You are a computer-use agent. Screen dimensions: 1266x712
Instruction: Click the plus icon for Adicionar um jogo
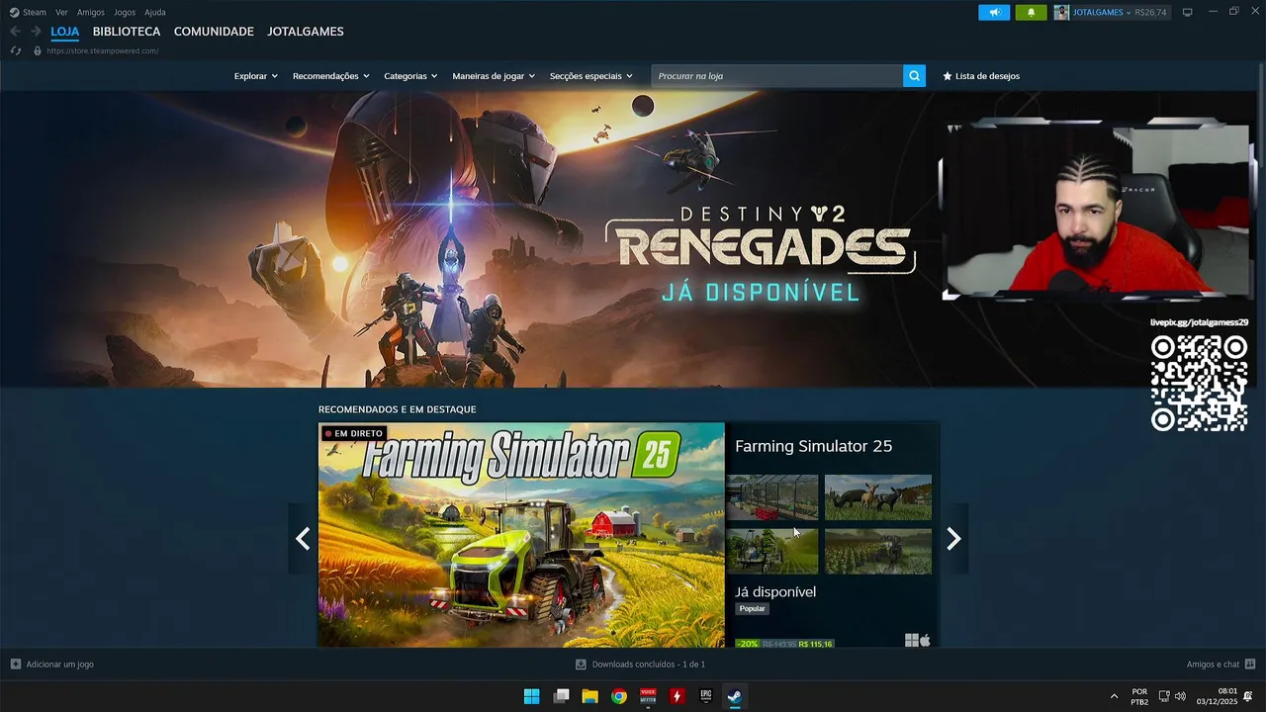coord(15,664)
